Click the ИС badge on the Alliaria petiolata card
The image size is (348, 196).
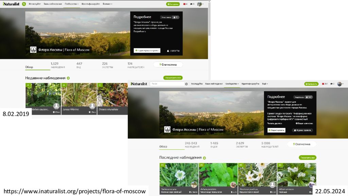[202, 165]
